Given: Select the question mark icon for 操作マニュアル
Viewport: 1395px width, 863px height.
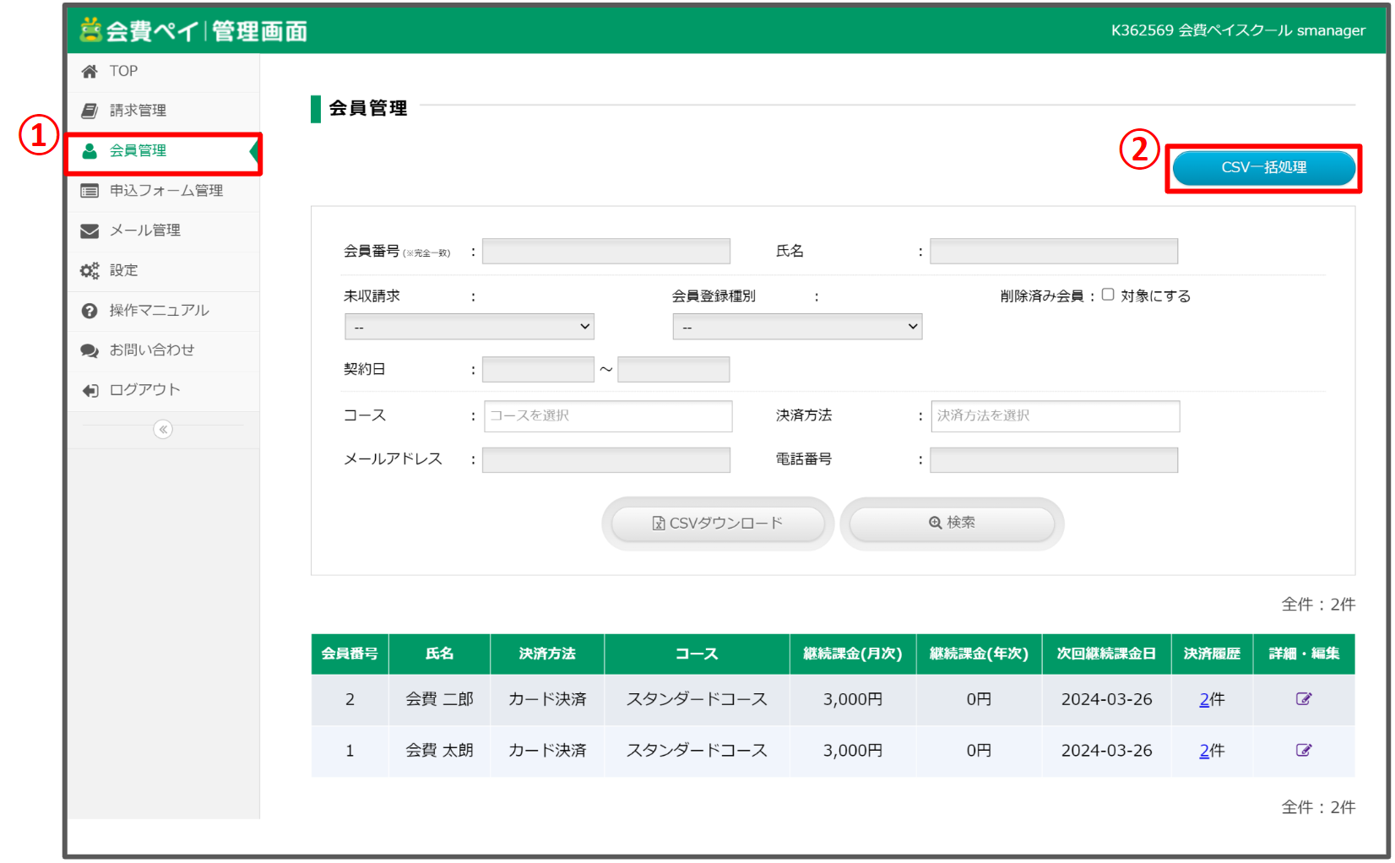Looking at the screenshot, I should pos(90,310).
